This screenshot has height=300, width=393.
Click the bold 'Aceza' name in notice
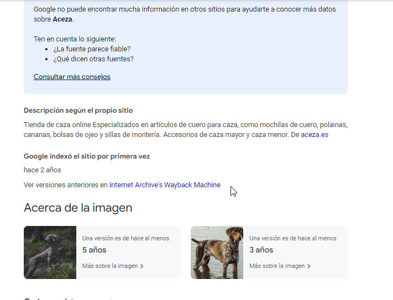coord(62,19)
